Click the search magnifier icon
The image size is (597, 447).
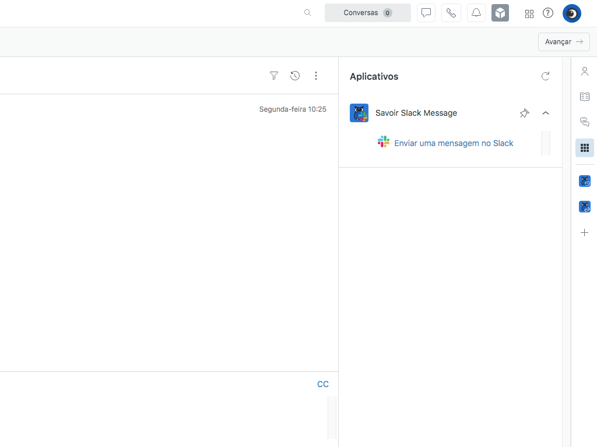click(x=308, y=13)
